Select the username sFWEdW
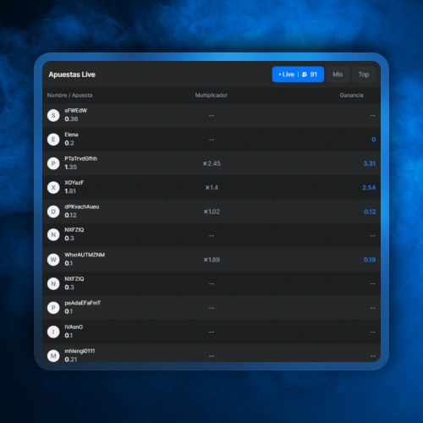Viewport: 423px width, 423px height. (75, 111)
